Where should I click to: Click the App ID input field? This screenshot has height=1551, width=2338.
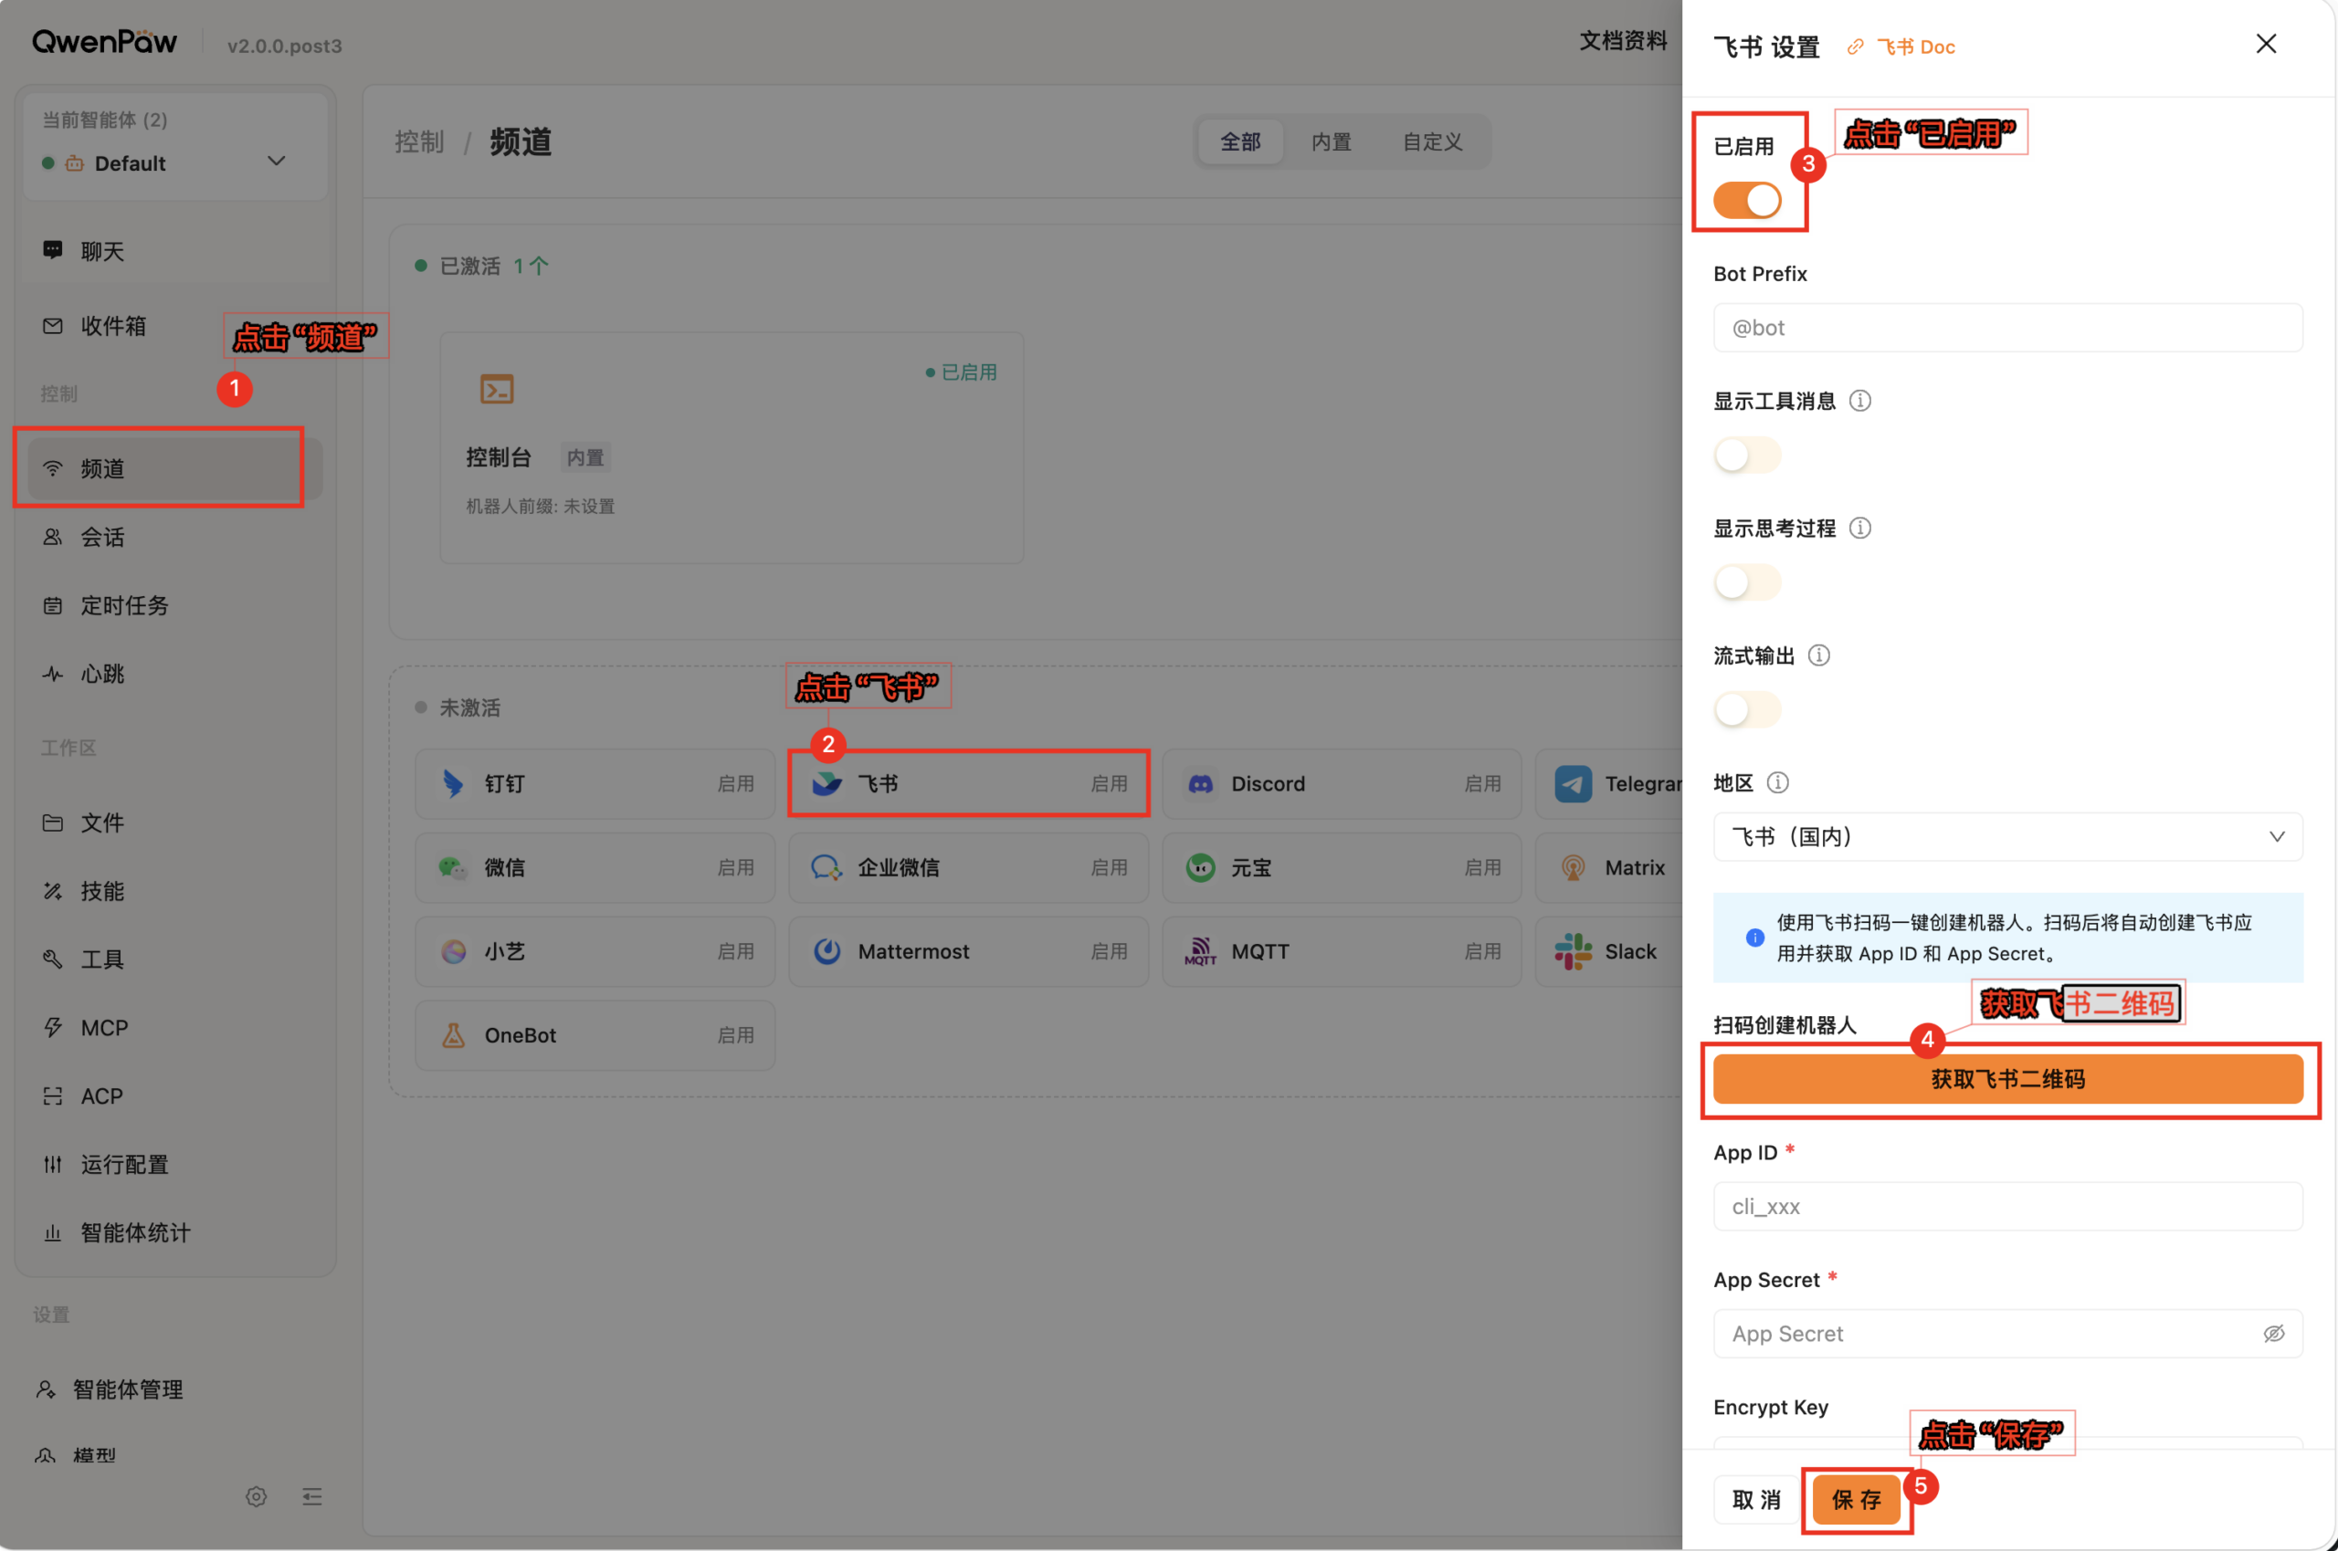(2007, 1207)
